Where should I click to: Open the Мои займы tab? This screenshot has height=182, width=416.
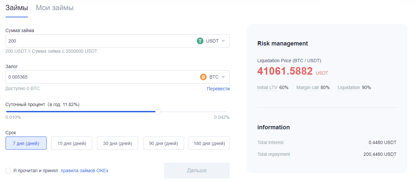(x=54, y=8)
